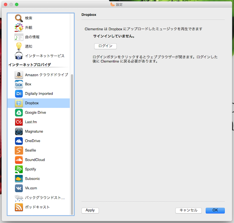Click the Apply button

[90, 210]
